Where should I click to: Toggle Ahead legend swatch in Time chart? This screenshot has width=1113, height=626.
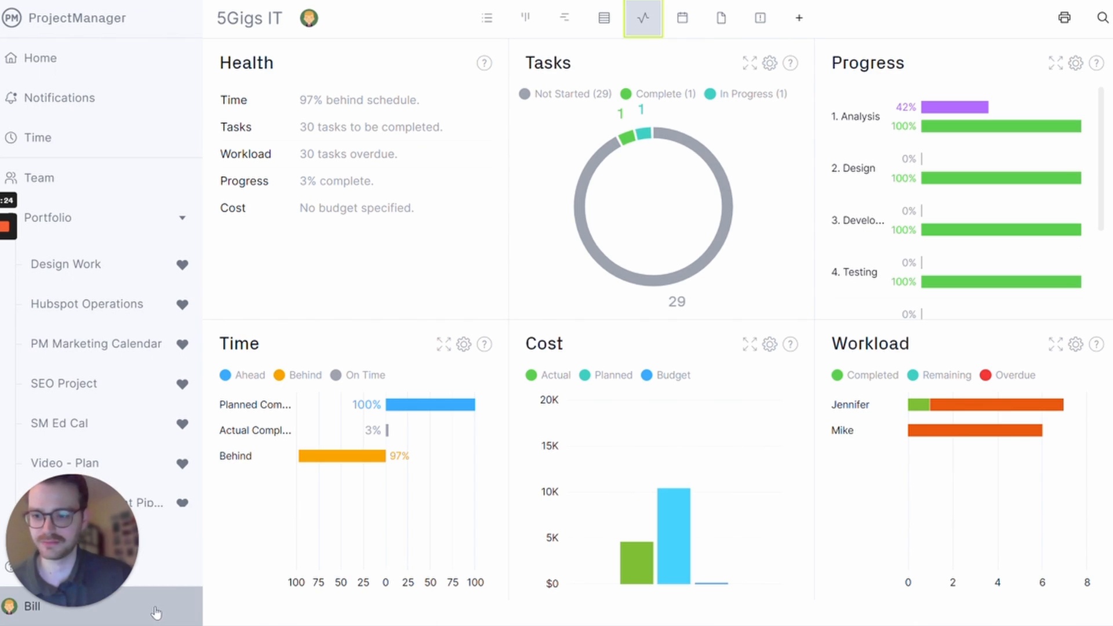point(225,376)
